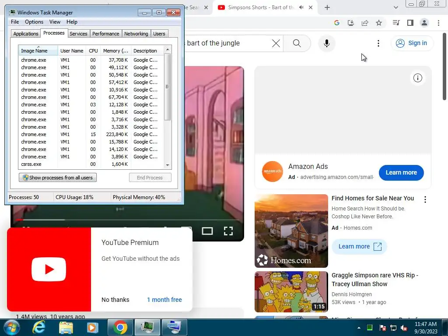Click Learn more on Amazon Ads
The width and height of the screenshot is (448, 336).
(x=401, y=172)
